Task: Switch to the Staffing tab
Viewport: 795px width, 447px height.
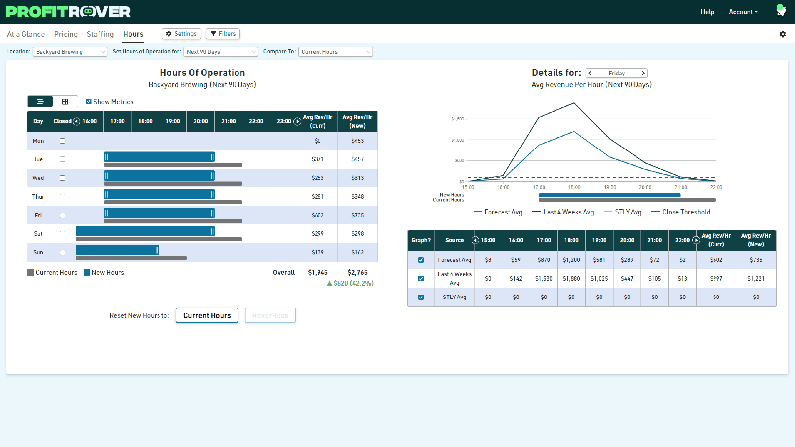Action: (100, 34)
